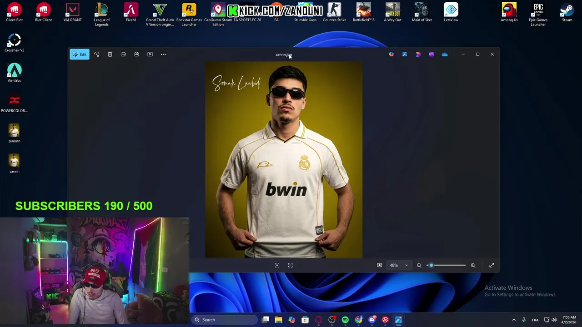The width and height of the screenshot is (582, 327).
Task: Open Stumble Guys desktop icon
Action: point(305,13)
